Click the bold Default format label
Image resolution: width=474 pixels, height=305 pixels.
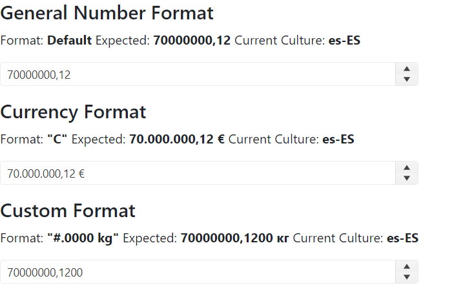[x=70, y=40]
